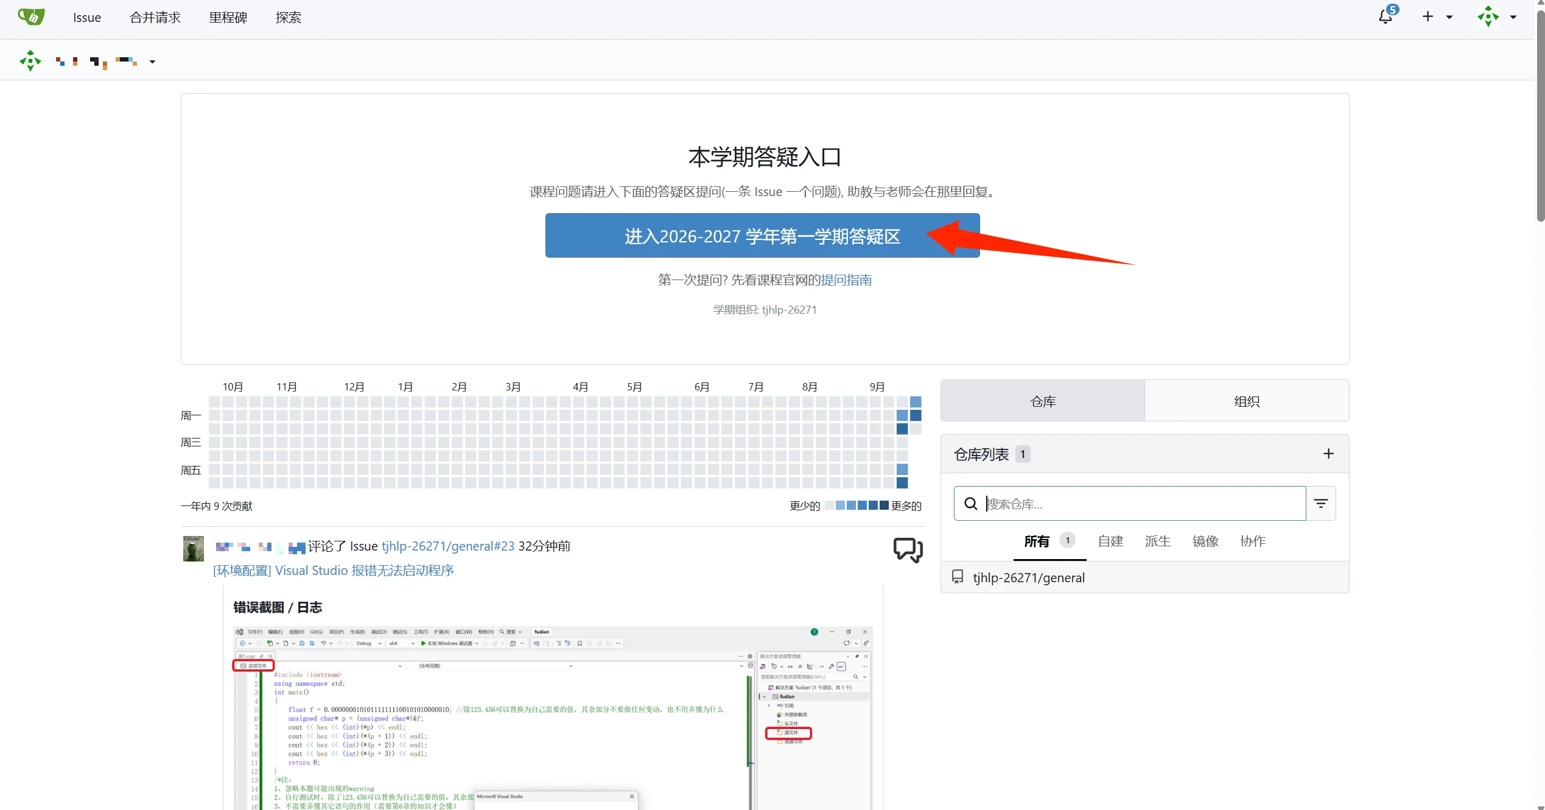
Task: Click the lightest legend swatch beside 更少的
Action: [829, 505]
